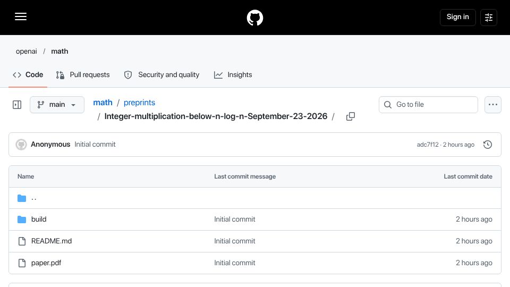This screenshot has width=510, height=287.
Task: View commit history clock icon
Action: click(487, 145)
